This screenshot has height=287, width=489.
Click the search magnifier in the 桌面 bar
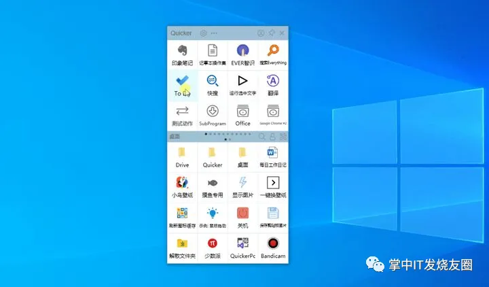[x=262, y=137]
